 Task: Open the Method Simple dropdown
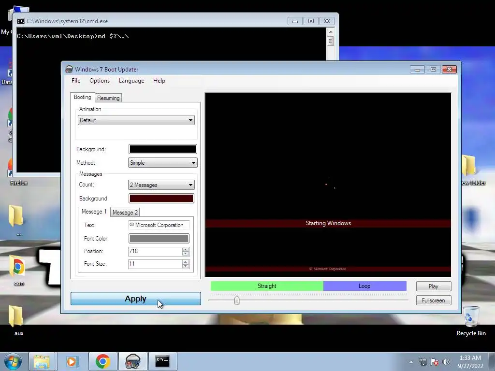(162, 163)
